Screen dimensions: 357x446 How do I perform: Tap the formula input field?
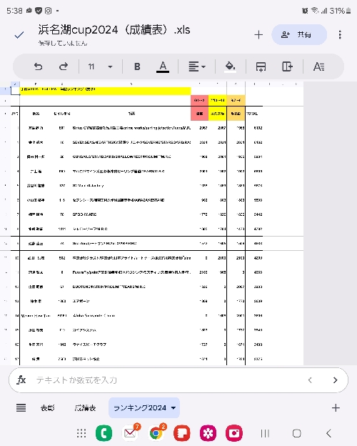pos(168,380)
